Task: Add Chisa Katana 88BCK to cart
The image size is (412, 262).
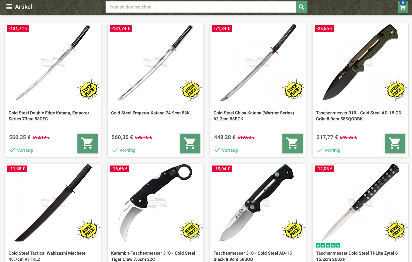Action: point(293,143)
